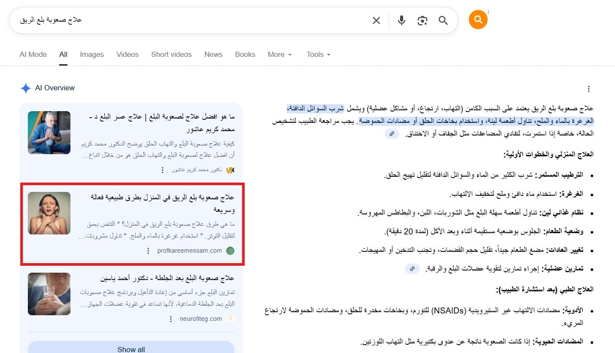
Task: Click the magnifying glass search icon
Action: tap(443, 20)
